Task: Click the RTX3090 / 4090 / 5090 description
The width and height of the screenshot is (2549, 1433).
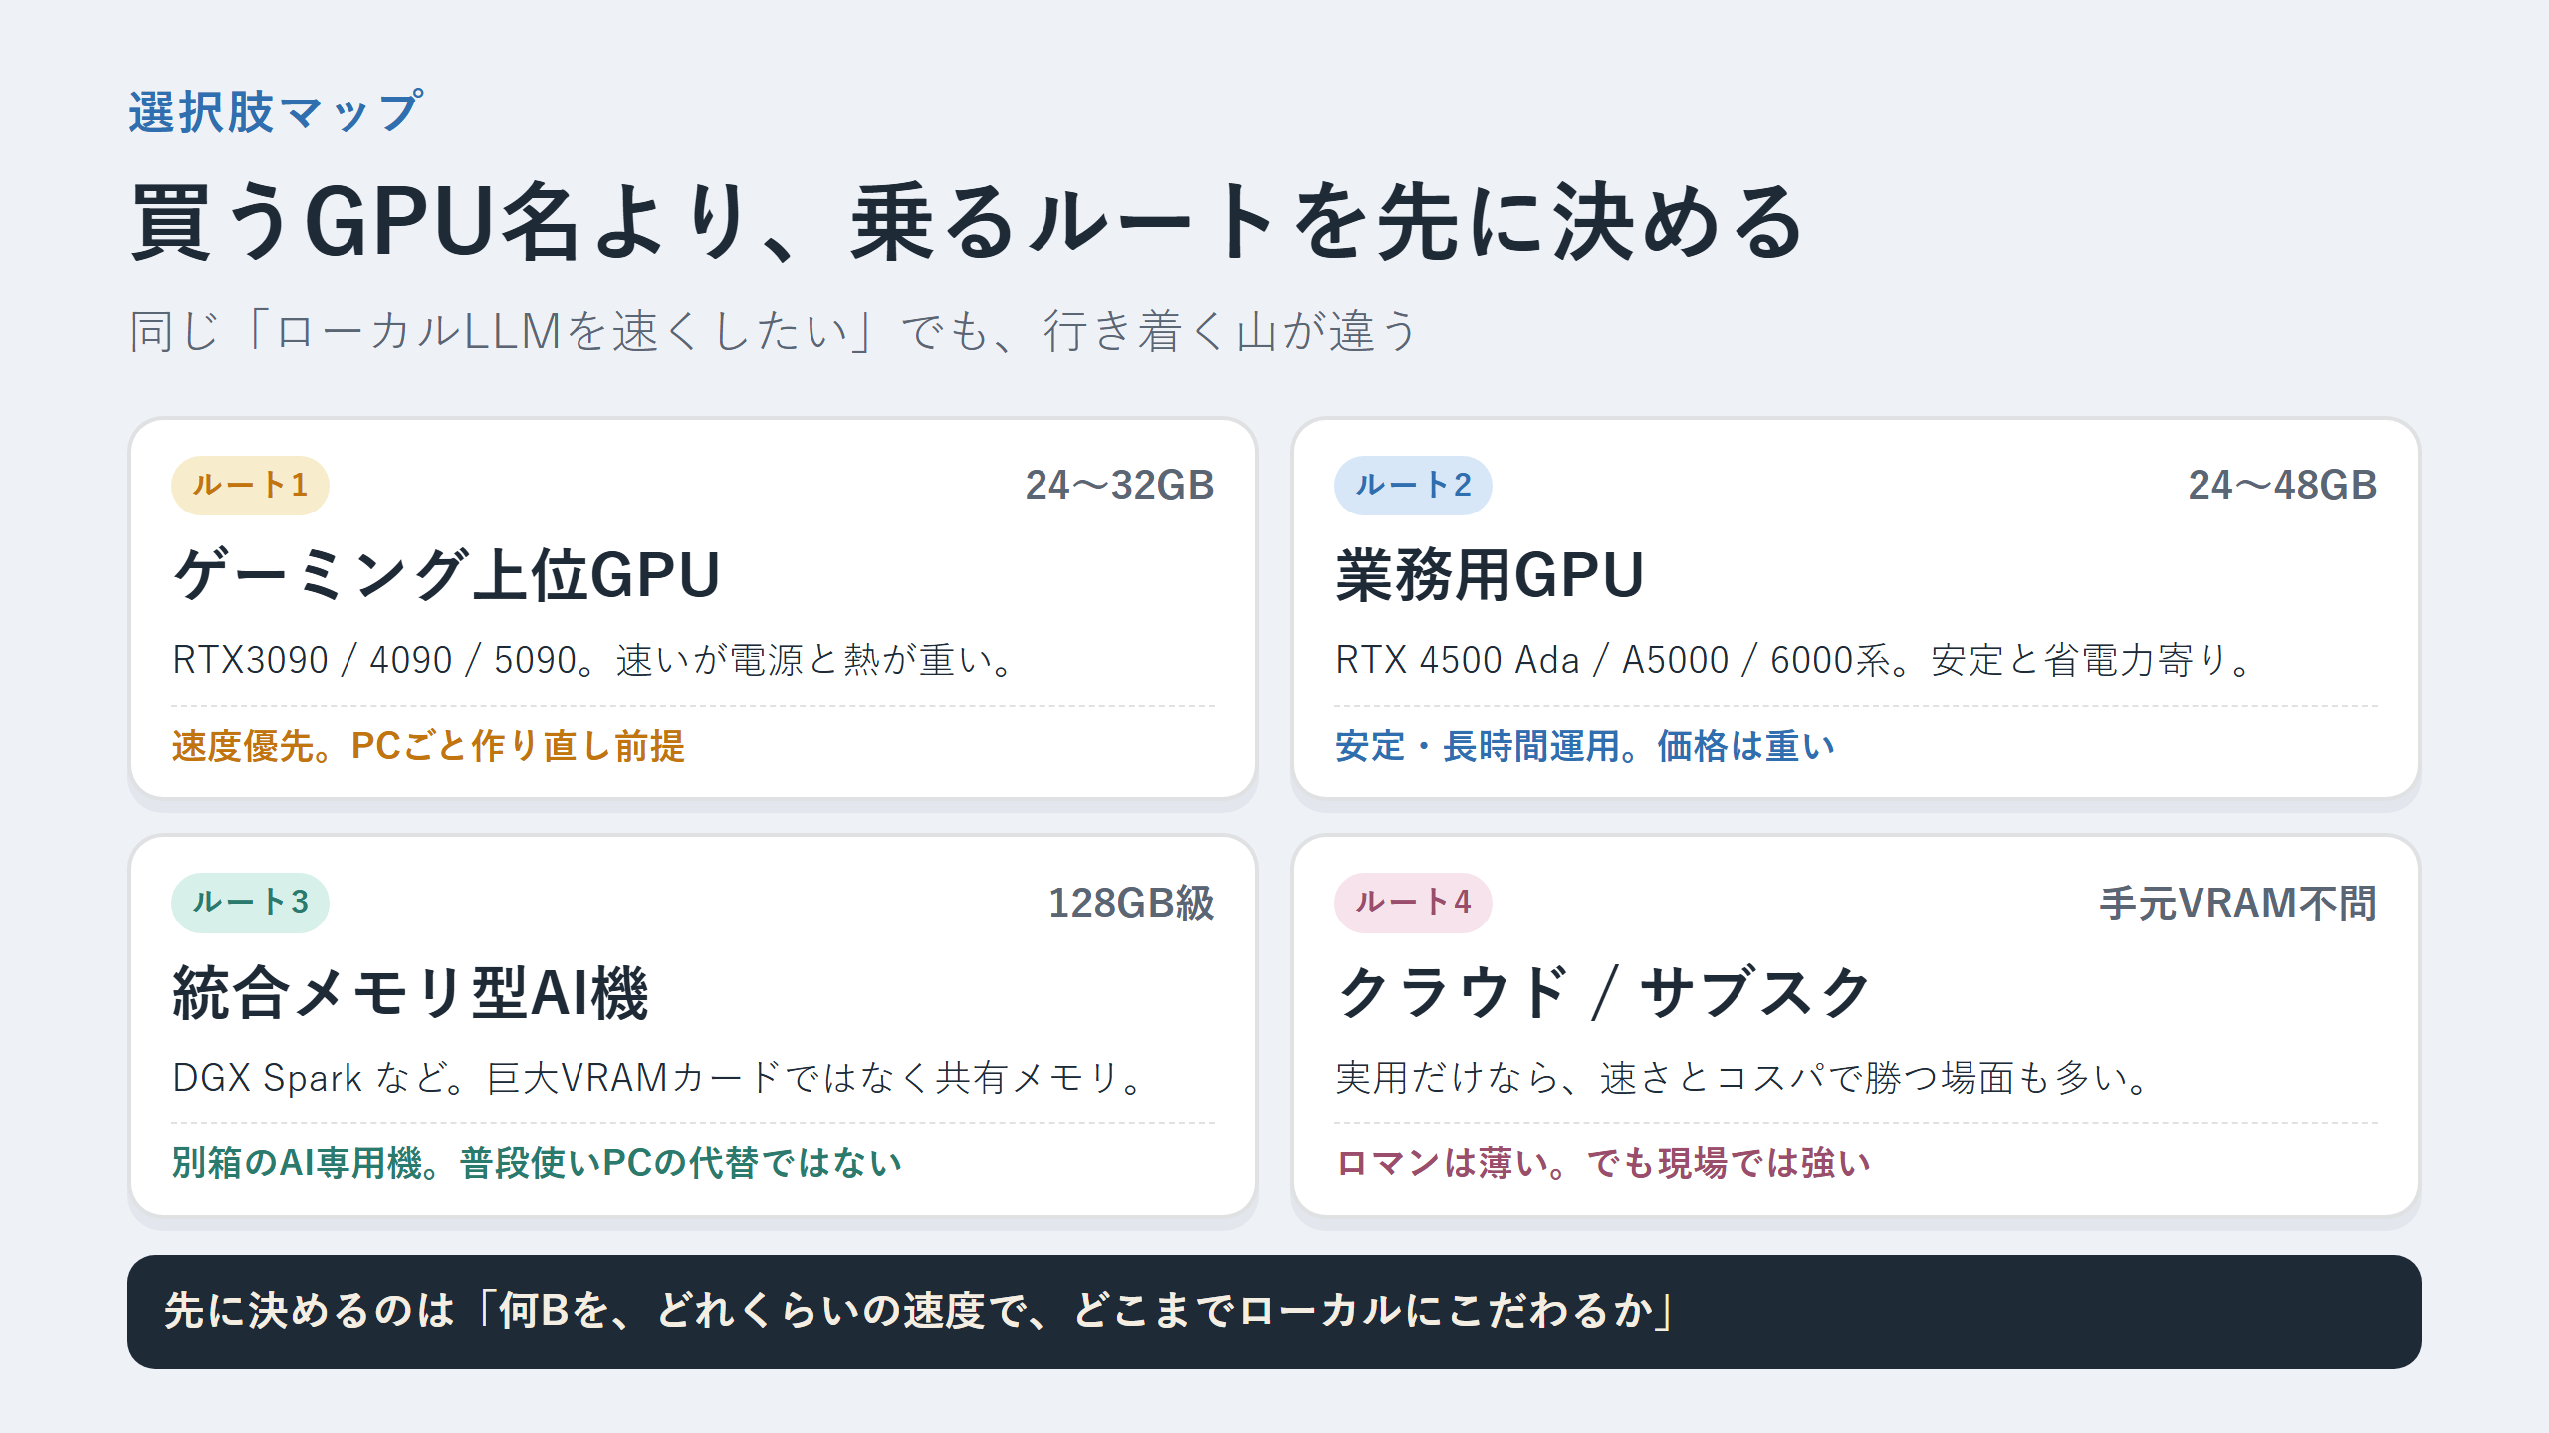Action: point(593,660)
